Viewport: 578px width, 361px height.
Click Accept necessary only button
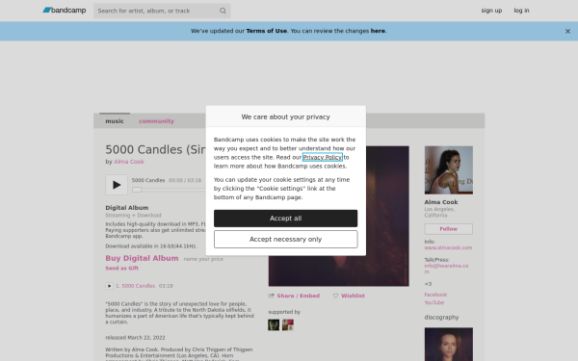pos(286,239)
